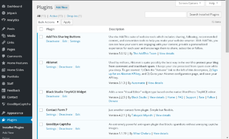Click the Feedback icon in sidebar
The height and width of the screenshot is (139, 229).
coord(3,90)
